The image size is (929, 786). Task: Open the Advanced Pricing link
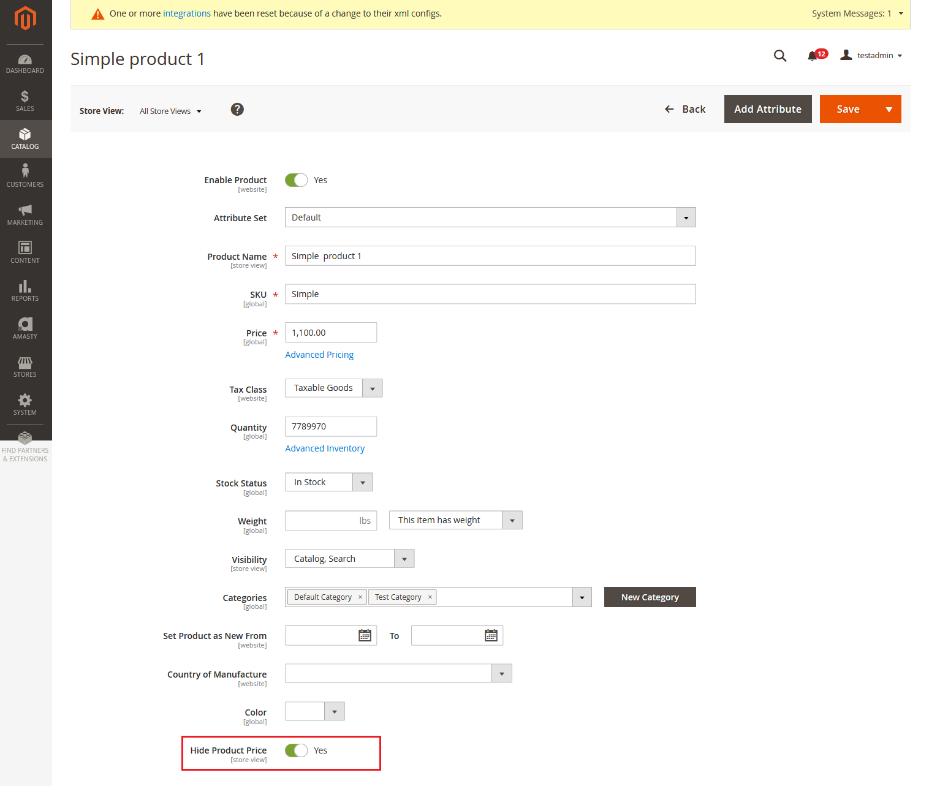319,355
